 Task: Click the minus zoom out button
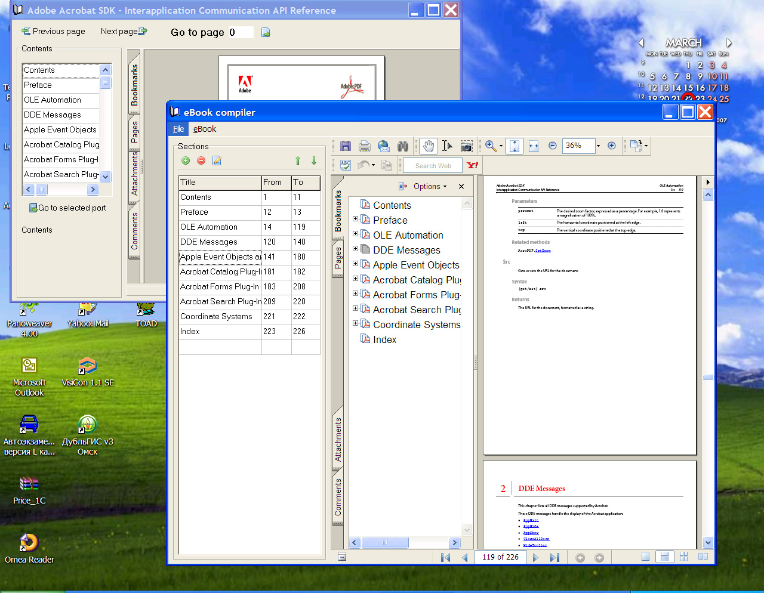[553, 146]
